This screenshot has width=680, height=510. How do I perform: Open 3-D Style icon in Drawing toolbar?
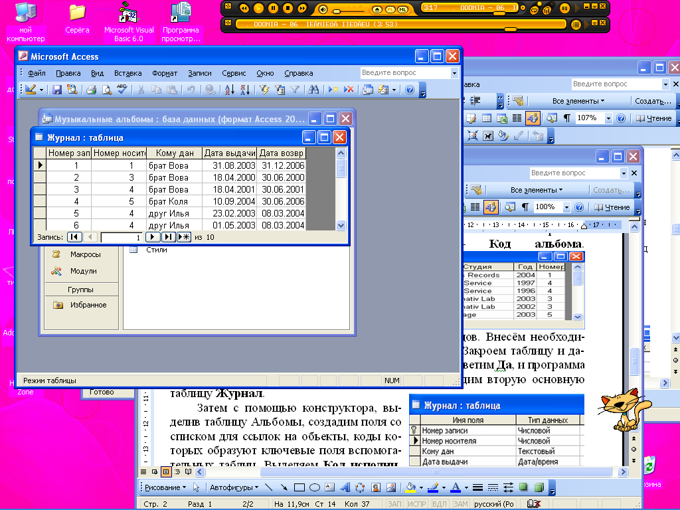[x=539, y=487]
